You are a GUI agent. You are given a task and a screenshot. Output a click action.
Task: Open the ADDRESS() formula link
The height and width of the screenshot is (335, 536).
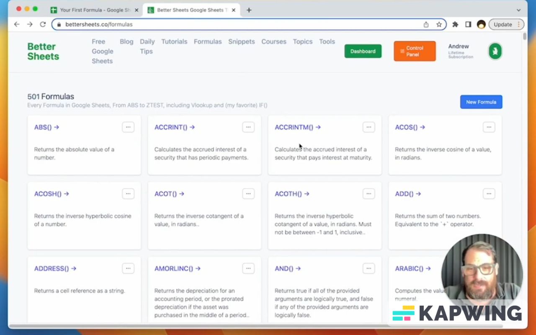pos(55,268)
